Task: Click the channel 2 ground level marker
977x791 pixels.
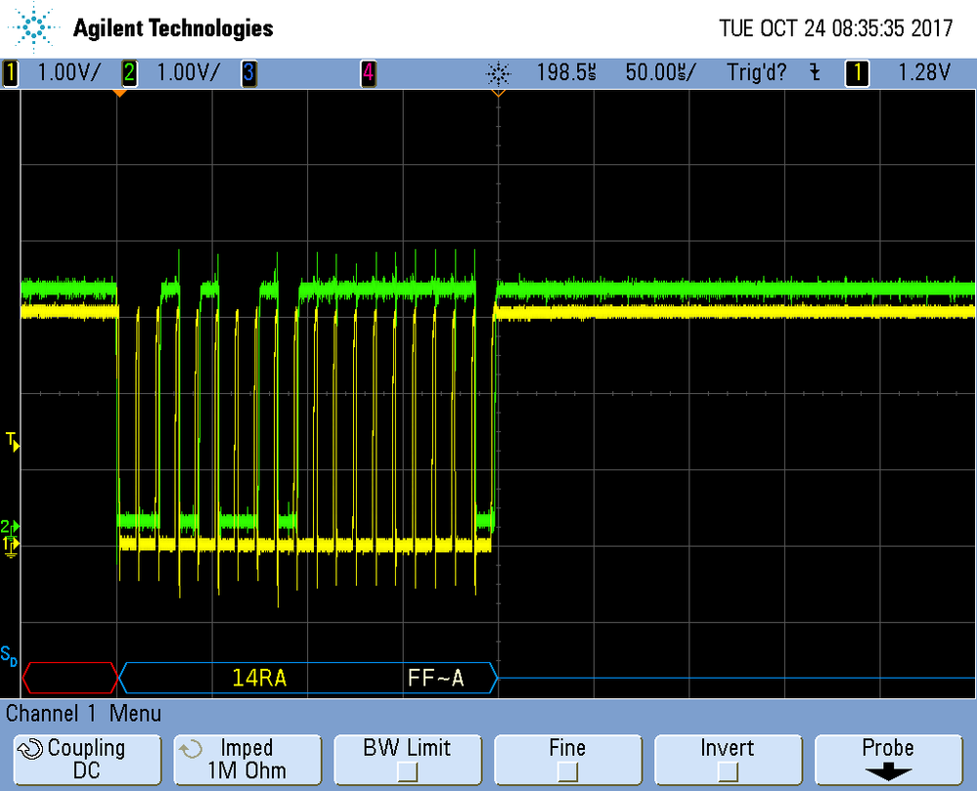Action: tap(10, 526)
